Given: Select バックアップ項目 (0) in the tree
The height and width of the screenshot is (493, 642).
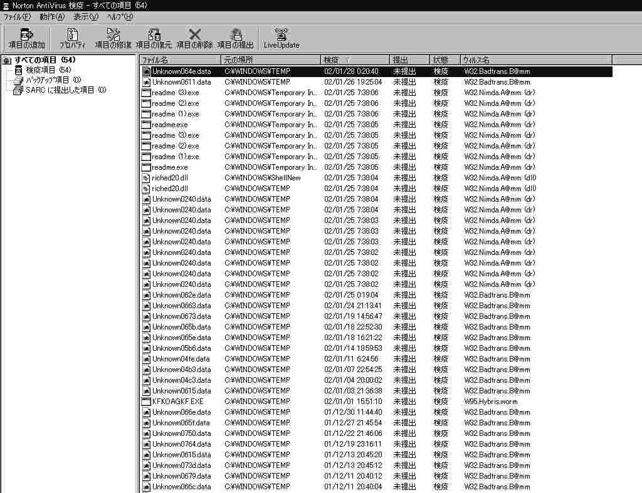Looking at the screenshot, I should [53, 80].
